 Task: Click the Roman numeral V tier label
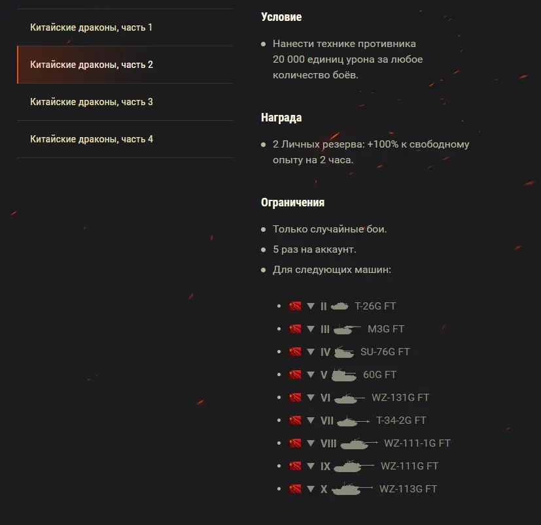pyautogui.click(x=324, y=375)
